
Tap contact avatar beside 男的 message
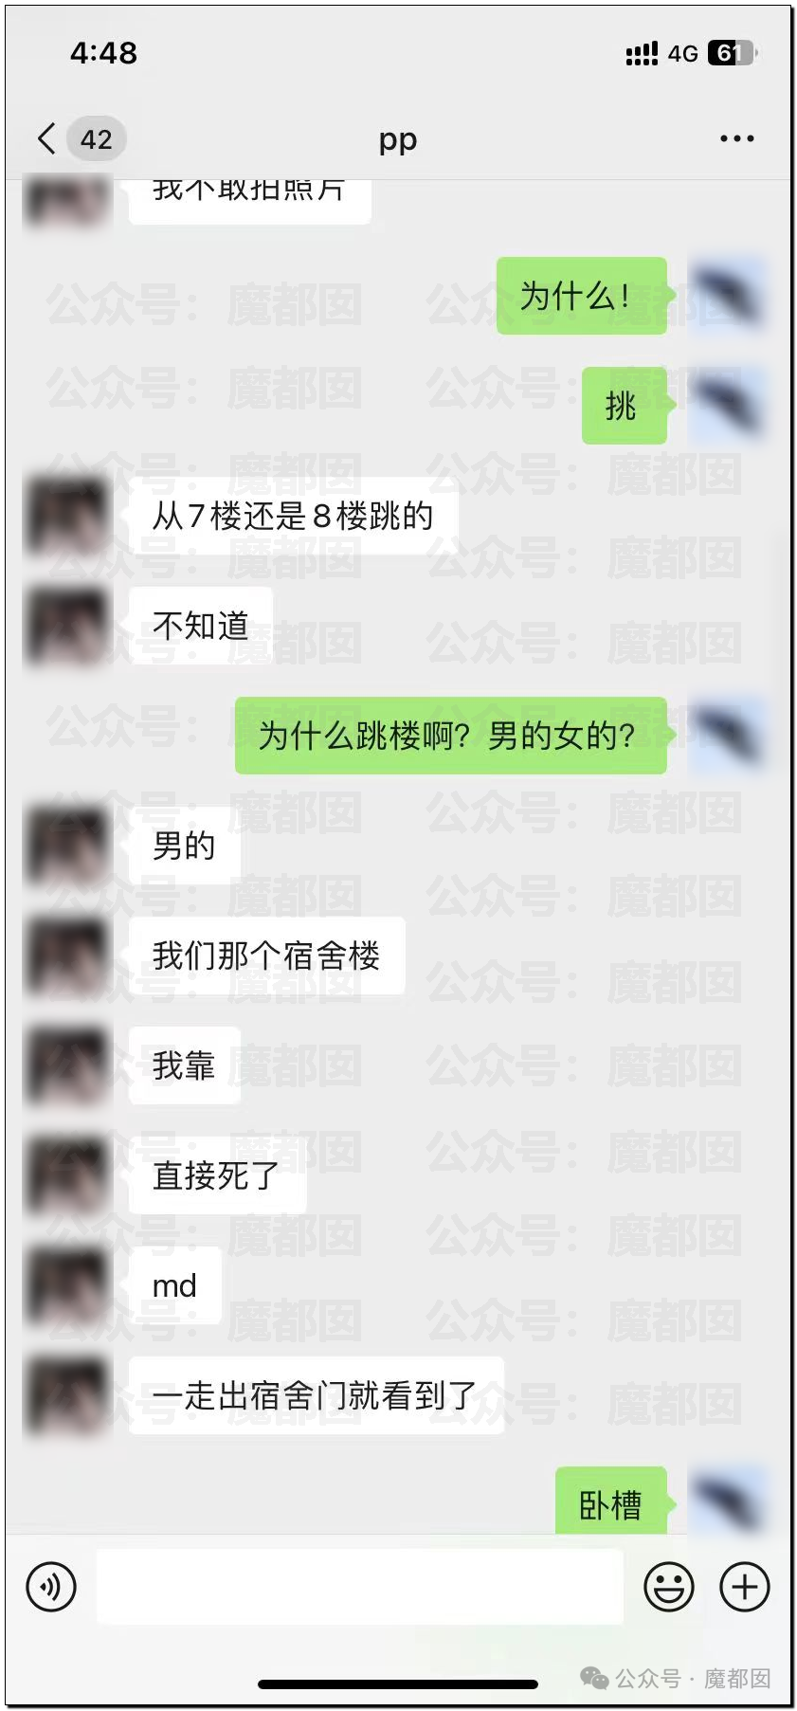coord(67,846)
